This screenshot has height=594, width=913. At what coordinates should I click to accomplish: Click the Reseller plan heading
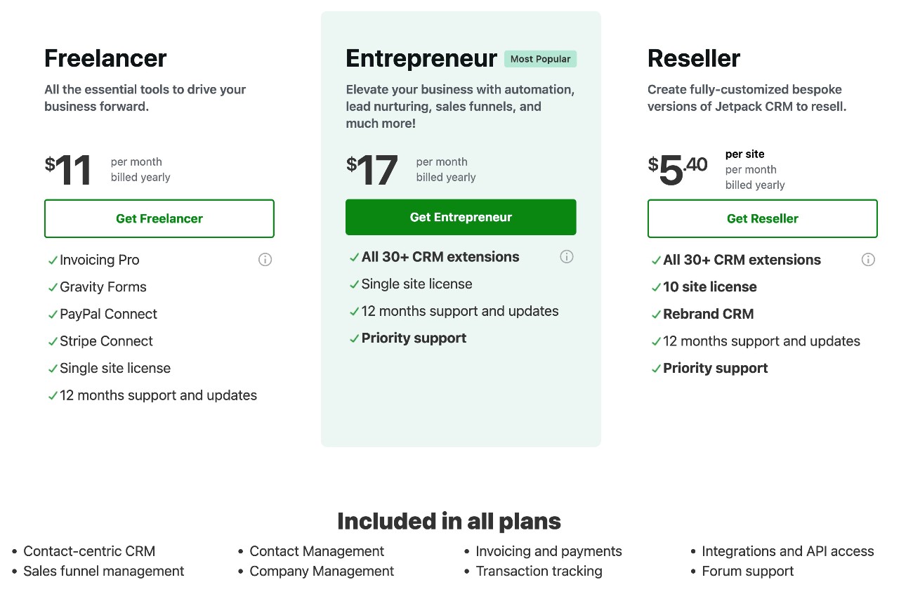pyautogui.click(x=694, y=59)
